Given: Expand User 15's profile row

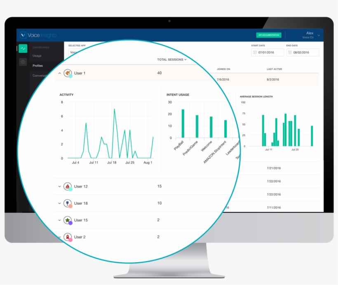Looking at the screenshot, I should (59, 220).
